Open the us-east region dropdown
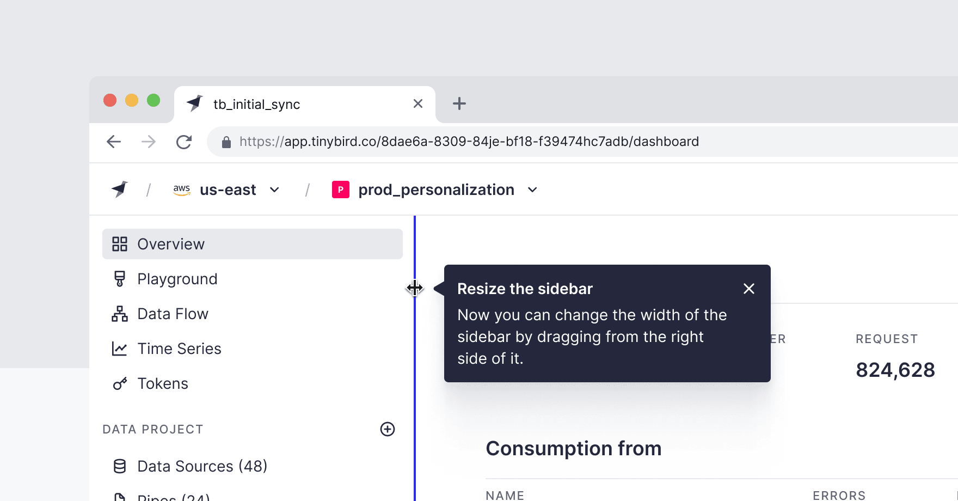This screenshot has height=501, width=958. click(x=274, y=190)
